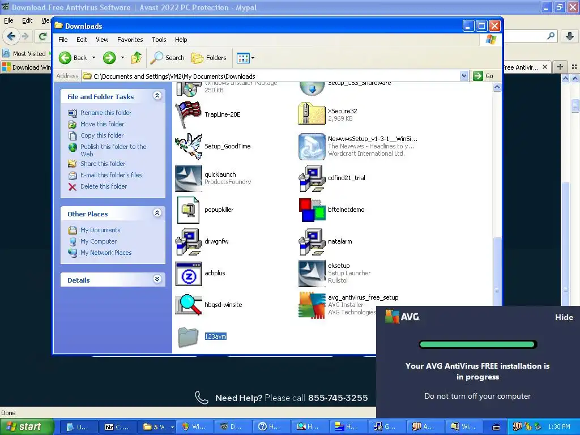Click E-mail this folder's files
Screen dimensions: 580x435
click(111, 175)
